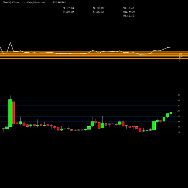Select the high value H: 30.00
The image size is (188, 188).
click(x=99, y=8)
